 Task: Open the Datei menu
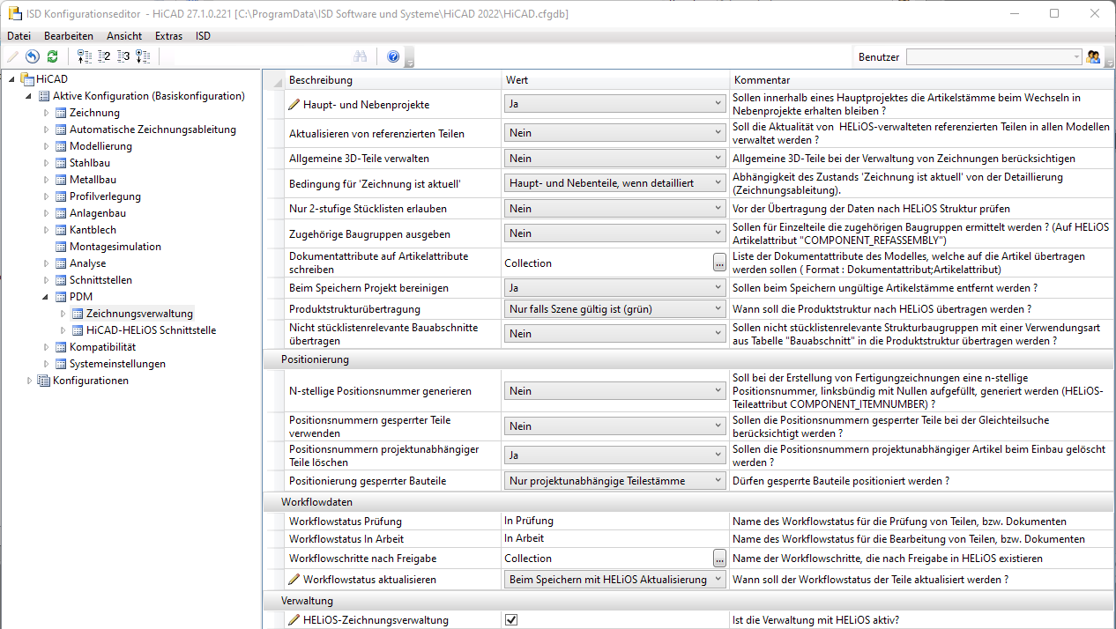(19, 36)
